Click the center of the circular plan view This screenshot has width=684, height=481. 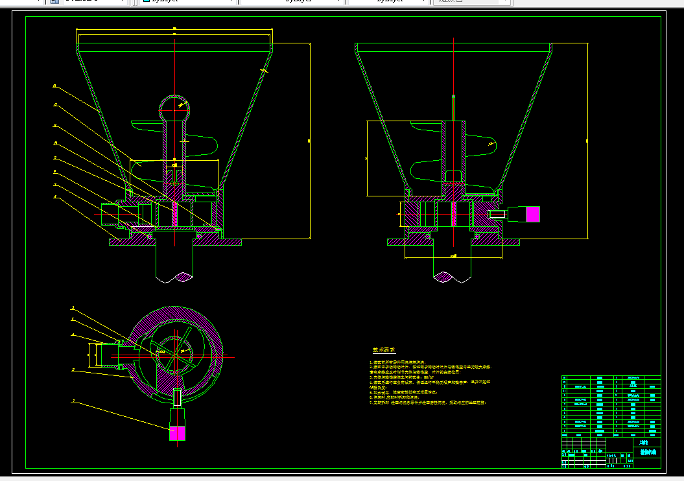[x=176, y=355]
